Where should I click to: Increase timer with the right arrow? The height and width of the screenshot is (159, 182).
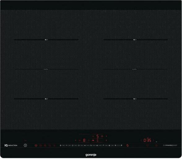(x=154, y=140)
